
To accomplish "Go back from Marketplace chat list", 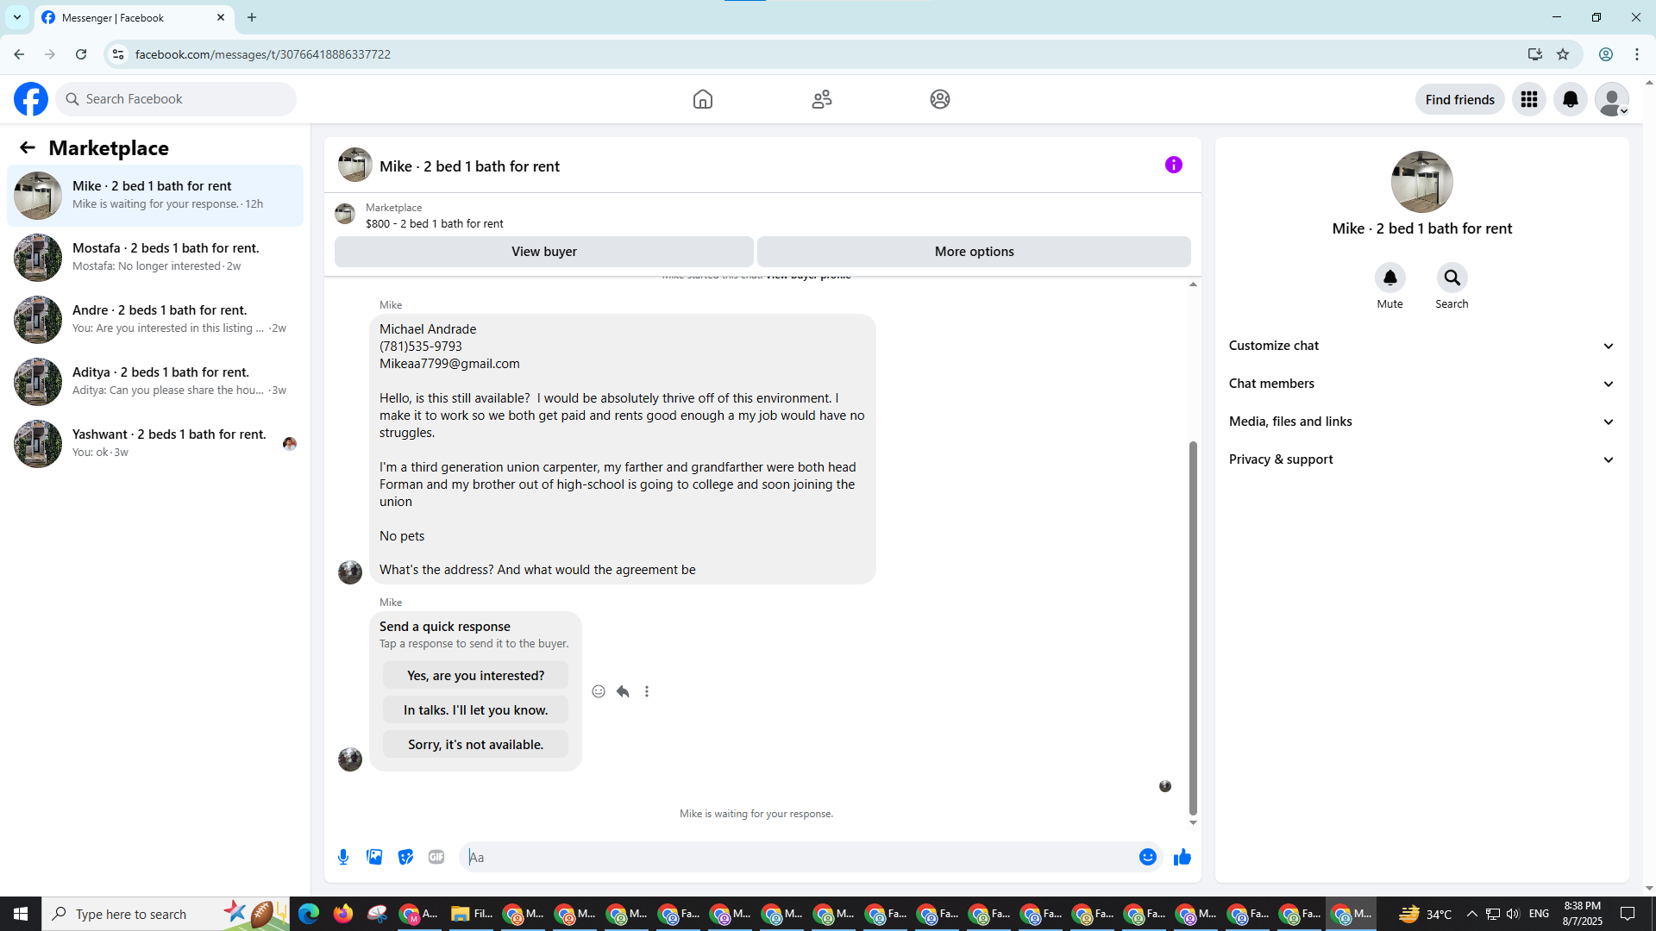I will [28, 147].
